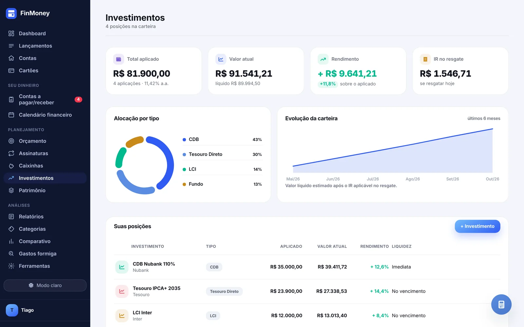Select Investimentos in the sidebar
This screenshot has height=327, width=524.
pyautogui.click(x=45, y=178)
